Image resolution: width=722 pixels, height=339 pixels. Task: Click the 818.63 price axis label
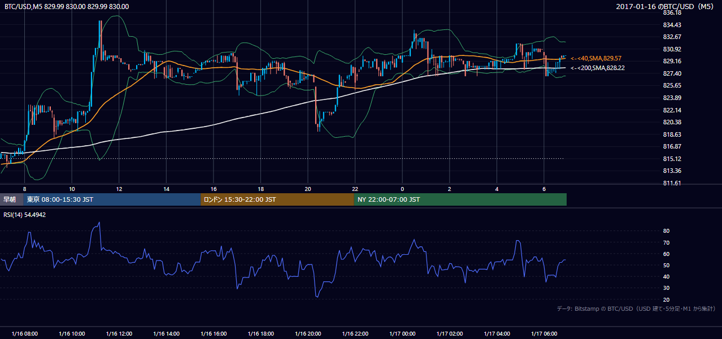(x=672, y=134)
